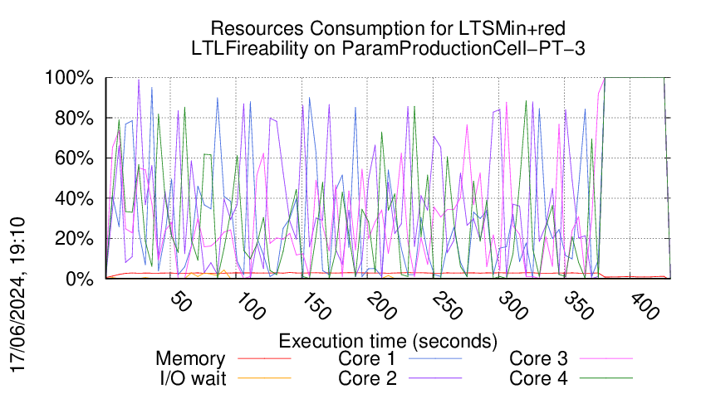Click the '100%' y-axis label

69,78
